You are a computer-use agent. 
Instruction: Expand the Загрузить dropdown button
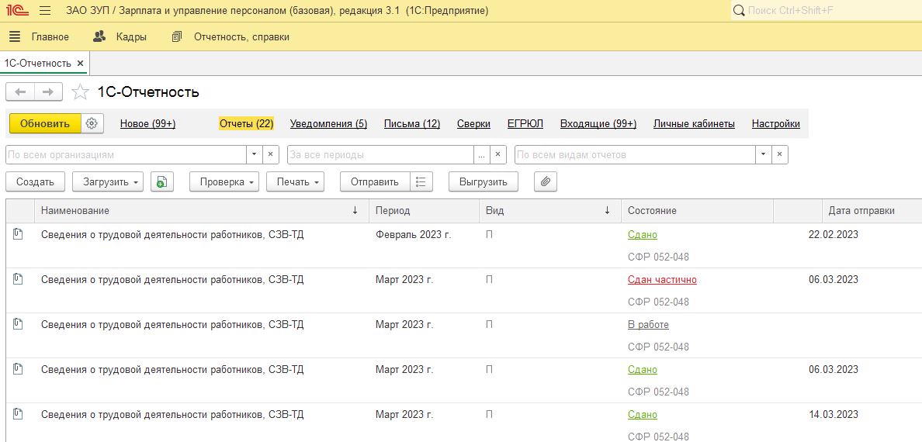pos(108,181)
